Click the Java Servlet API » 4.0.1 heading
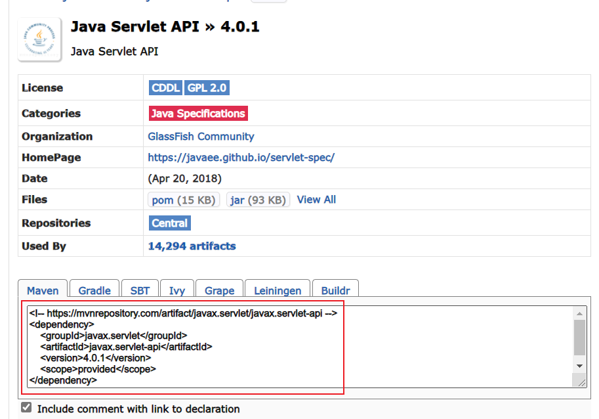The image size is (599, 419). pyautogui.click(x=165, y=27)
